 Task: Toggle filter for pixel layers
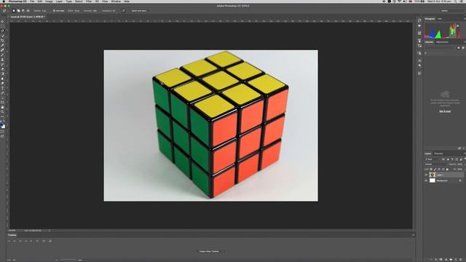pos(443,159)
